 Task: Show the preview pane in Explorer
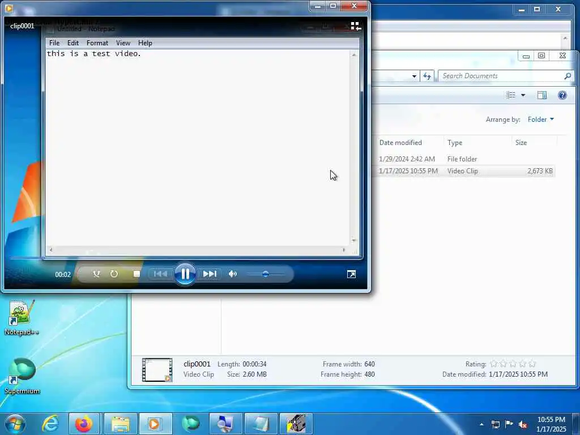pos(542,95)
